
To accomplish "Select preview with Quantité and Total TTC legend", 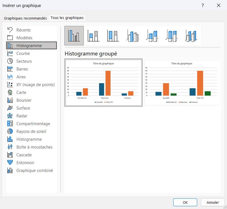I will [x=104, y=82].
